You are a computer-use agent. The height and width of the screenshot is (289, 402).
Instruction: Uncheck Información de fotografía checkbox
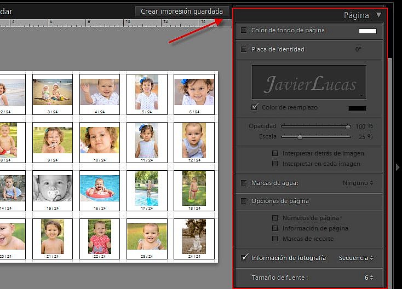coord(244,257)
